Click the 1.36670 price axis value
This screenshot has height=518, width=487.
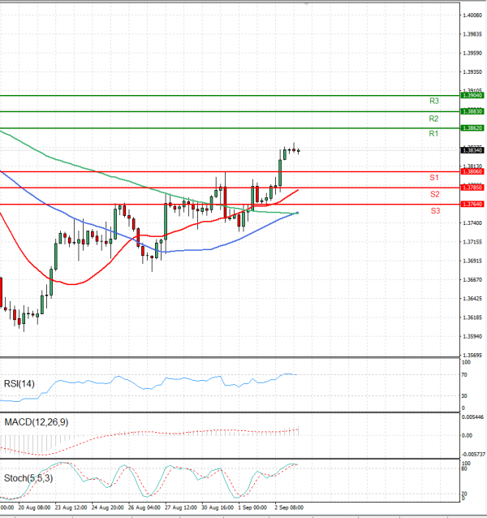472,279
